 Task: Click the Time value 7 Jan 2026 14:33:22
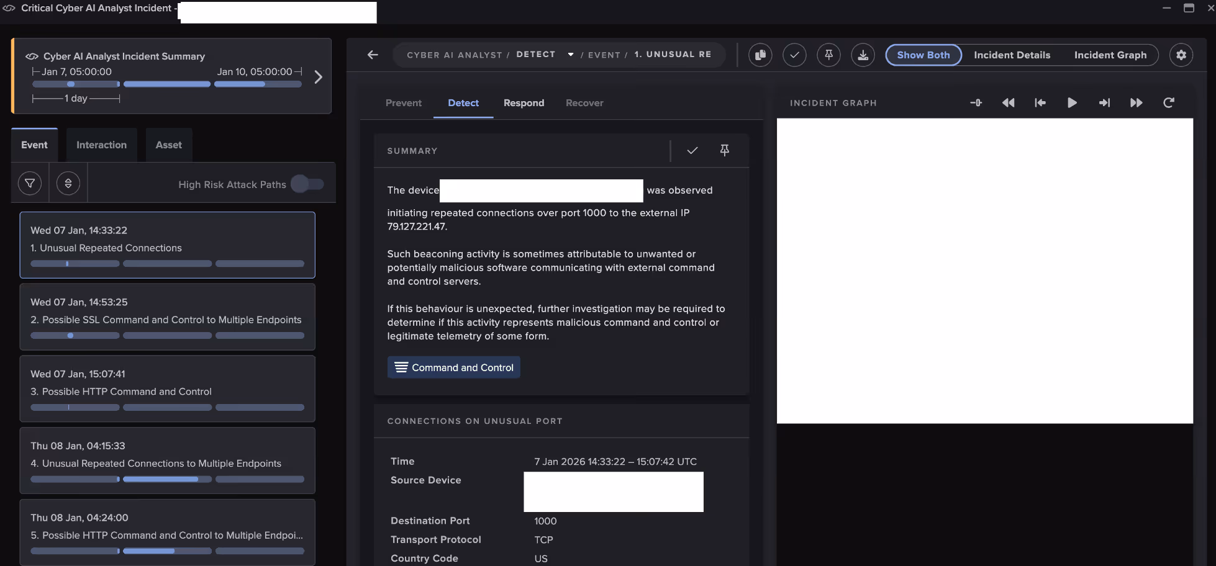pos(615,462)
